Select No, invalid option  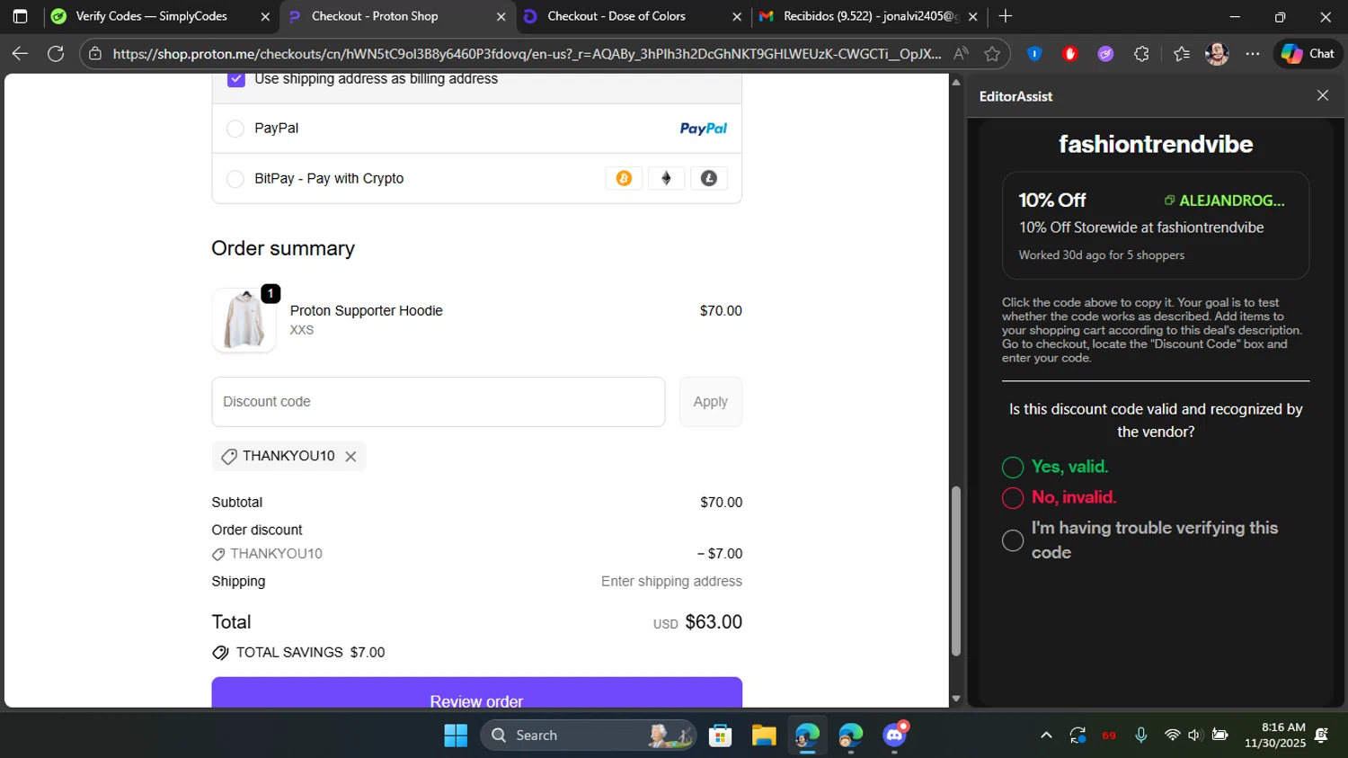[x=1013, y=498]
